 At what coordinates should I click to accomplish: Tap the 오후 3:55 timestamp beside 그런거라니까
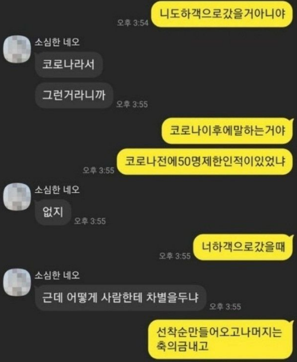(x=132, y=104)
